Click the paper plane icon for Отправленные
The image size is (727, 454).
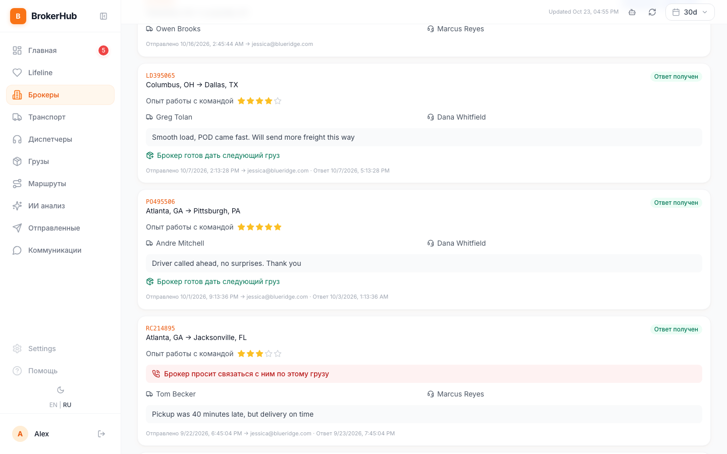coord(17,228)
